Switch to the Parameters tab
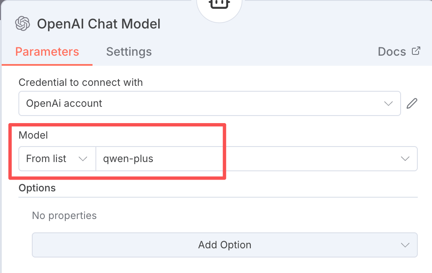The height and width of the screenshot is (273, 432). click(x=47, y=52)
